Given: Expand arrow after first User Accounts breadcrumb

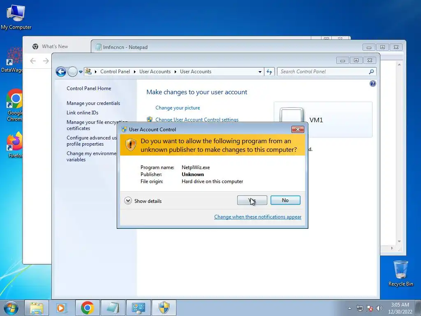Looking at the screenshot, I should tap(175, 72).
